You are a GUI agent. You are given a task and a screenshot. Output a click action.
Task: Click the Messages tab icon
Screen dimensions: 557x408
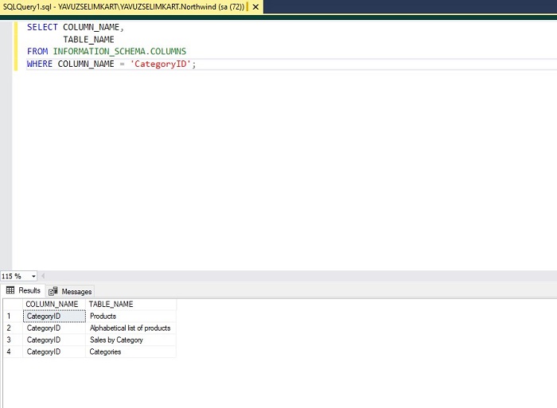coord(53,291)
